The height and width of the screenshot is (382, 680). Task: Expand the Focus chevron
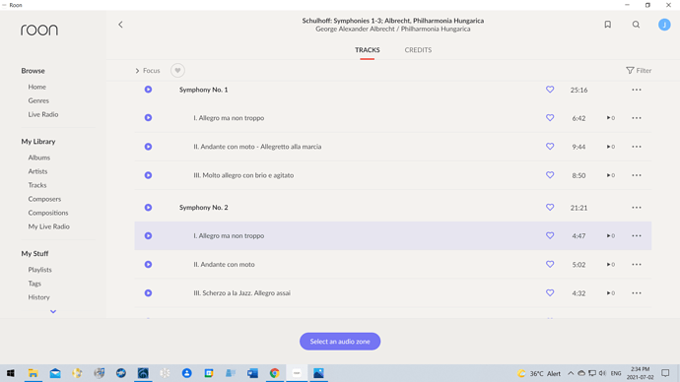coord(137,71)
